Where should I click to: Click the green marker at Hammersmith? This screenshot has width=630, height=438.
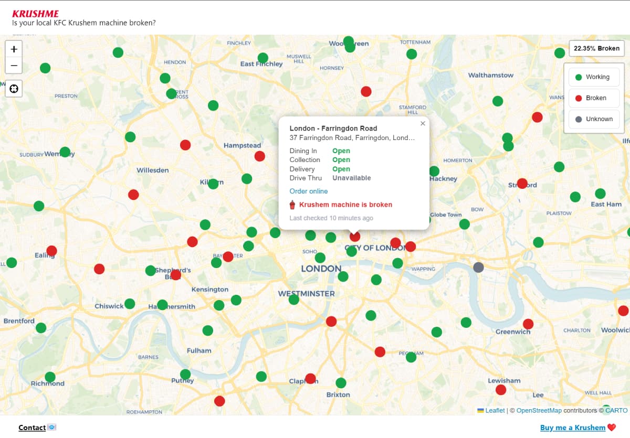tap(162, 305)
